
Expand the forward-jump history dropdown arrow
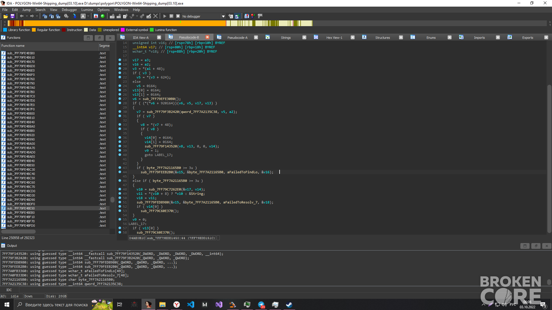[x=37, y=16]
